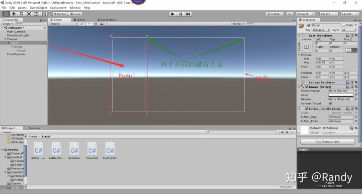The width and height of the screenshot is (362, 194).
Task: Open the Component menu
Action: pyautogui.click(x=58, y=8)
